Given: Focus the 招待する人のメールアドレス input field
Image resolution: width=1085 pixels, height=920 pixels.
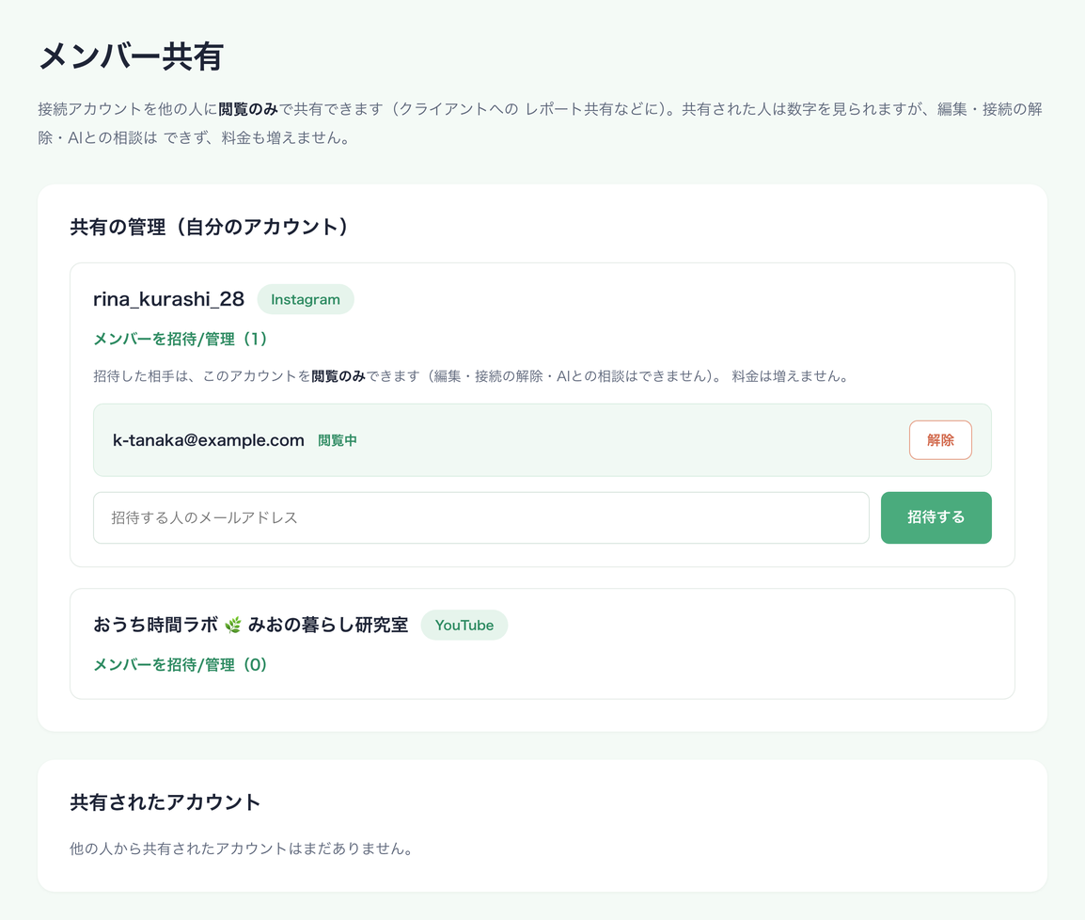Looking at the screenshot, I should (480, 517).
